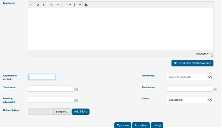Apply underline formatting in the editor toolbar

point(38,5)
